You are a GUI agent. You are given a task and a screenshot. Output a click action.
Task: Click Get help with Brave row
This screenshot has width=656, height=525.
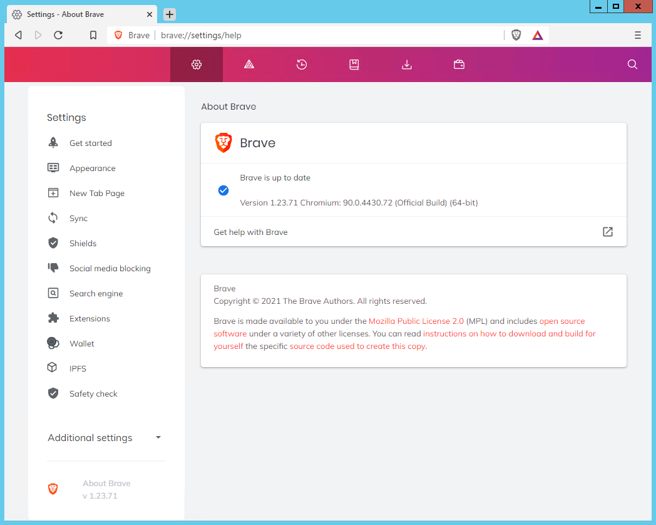point(413,232)
